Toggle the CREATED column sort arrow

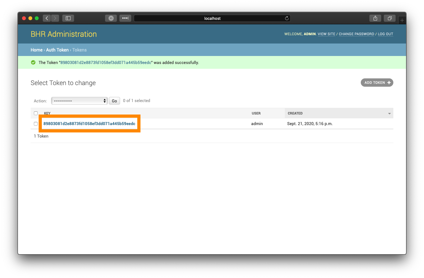click(x=389, y=114)
